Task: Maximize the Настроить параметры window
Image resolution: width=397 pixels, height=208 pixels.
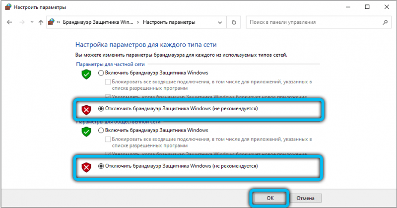Action: click(x=367, y=7)
